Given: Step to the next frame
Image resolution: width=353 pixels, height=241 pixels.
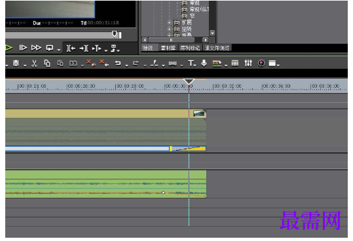Looking at the screenshot, I should [x=23, y=48].
